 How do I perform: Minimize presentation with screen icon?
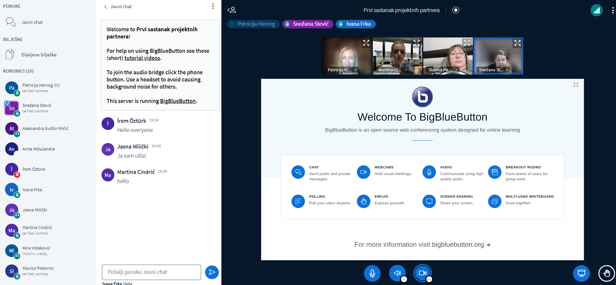click(581, 273)
